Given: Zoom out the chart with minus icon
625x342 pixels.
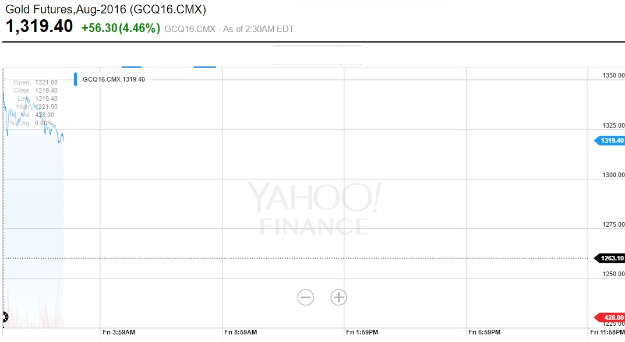Looking at the screenshot, I should tap(305, 297).
